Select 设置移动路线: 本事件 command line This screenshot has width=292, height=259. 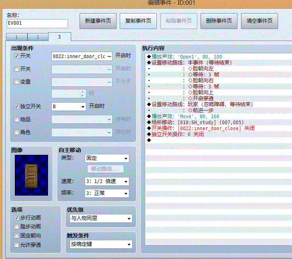tap(219, 62)
